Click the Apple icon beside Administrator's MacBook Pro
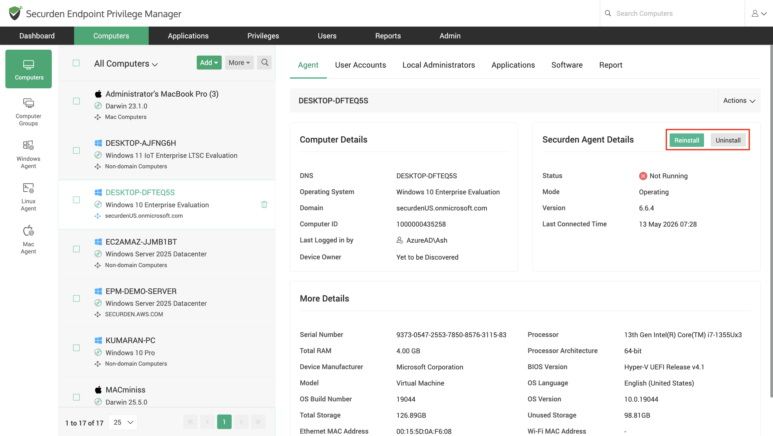Image resolution: width=773 pixels, height=436 pixels. pyautogui.click(x=98, y=94)
